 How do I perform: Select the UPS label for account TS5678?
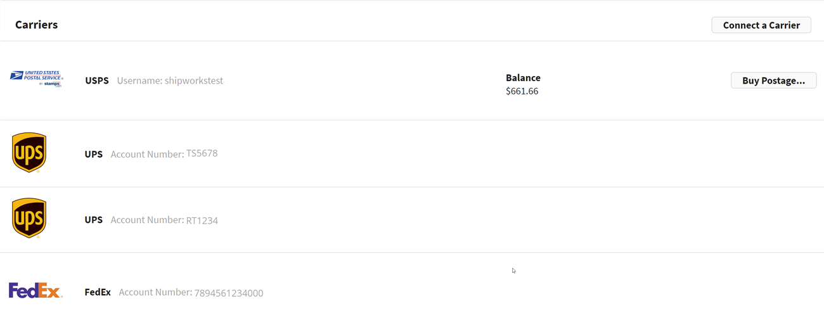(93, 154)
